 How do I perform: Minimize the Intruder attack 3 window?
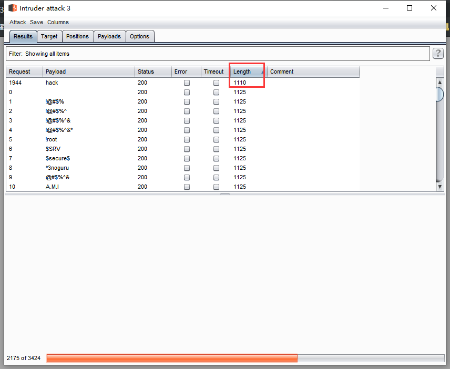tap(386, 8)
